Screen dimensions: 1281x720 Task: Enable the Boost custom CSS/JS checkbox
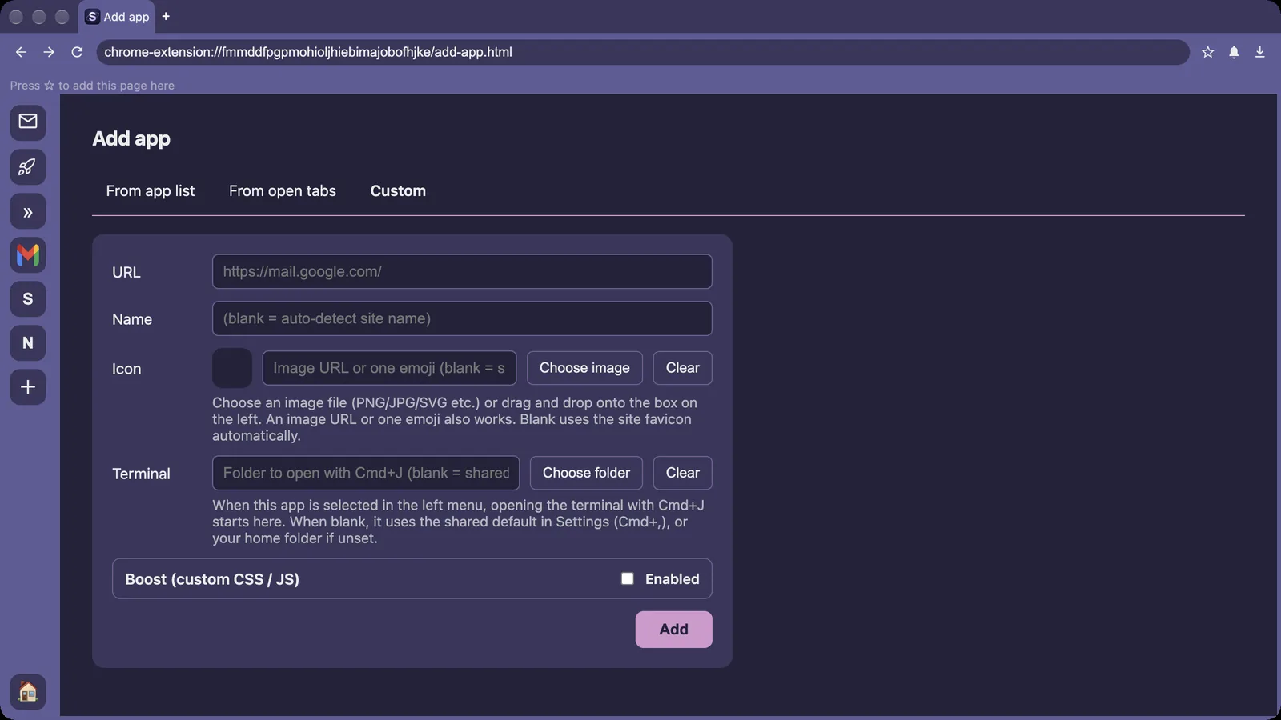pyautogui.click(x=628, y=578)
